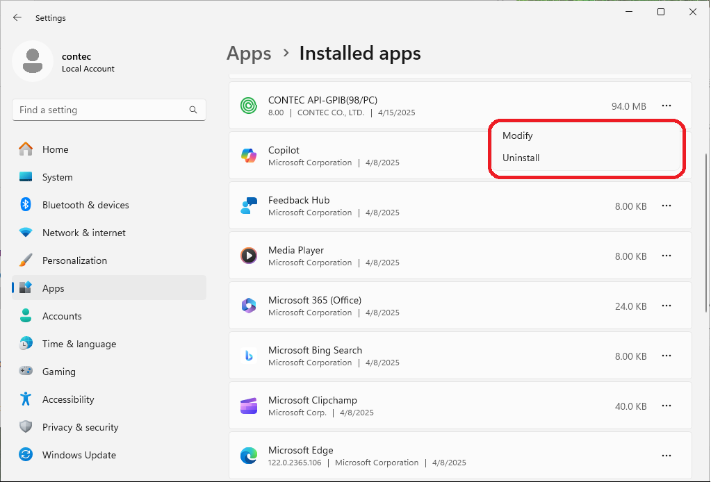Go to System settings
Viewport: 711px width, 482px height.
tap(109, 176)
